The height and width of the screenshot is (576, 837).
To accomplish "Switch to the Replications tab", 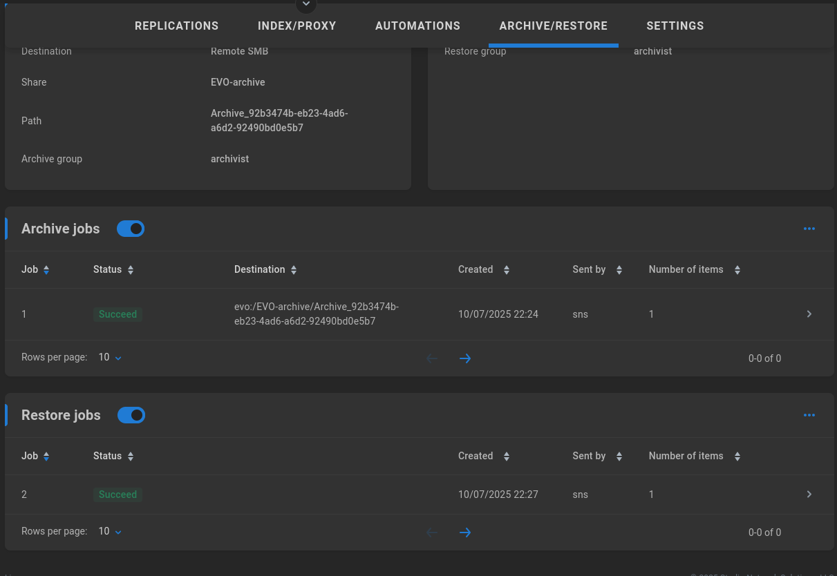I will pyautogui.click(x=176, y=26).
